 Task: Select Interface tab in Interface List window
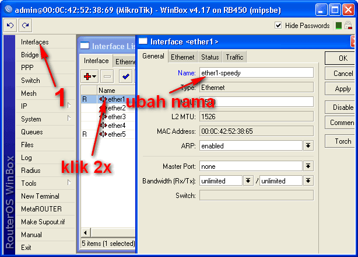96,61
